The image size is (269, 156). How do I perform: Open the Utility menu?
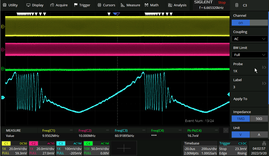(10, 5)
